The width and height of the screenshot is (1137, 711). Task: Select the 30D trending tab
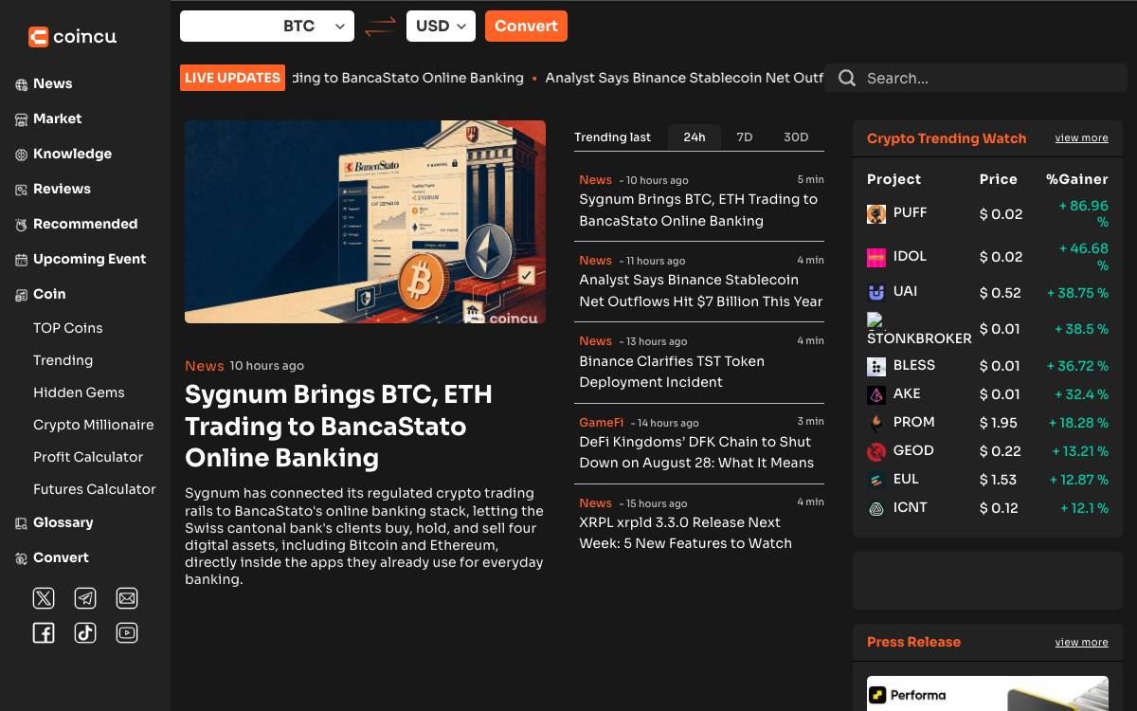pos(796,137)
